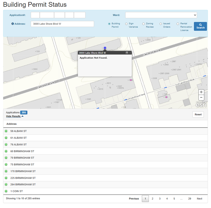Jump to page 29 of results
The height and width of the screenshot is (208, 211).
(190, 199)
